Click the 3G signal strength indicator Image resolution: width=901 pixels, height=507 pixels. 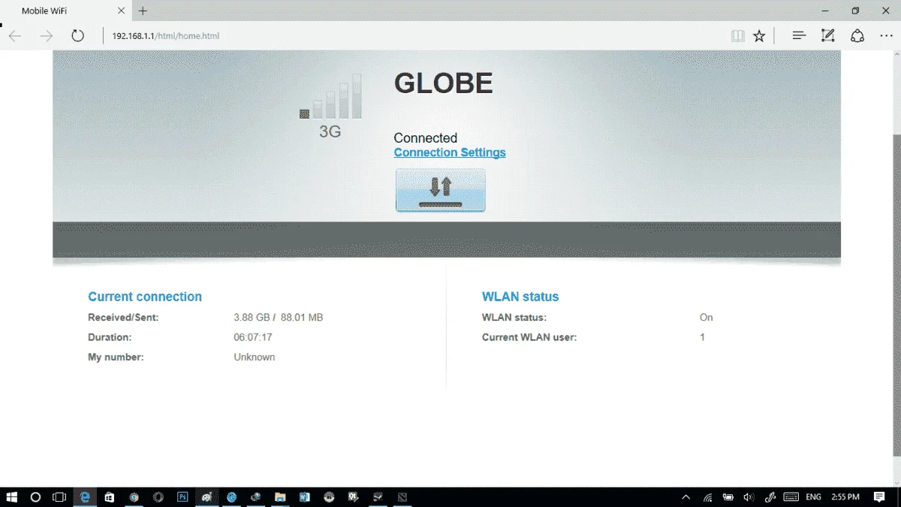pyautogui.click(x=330, y=106)
